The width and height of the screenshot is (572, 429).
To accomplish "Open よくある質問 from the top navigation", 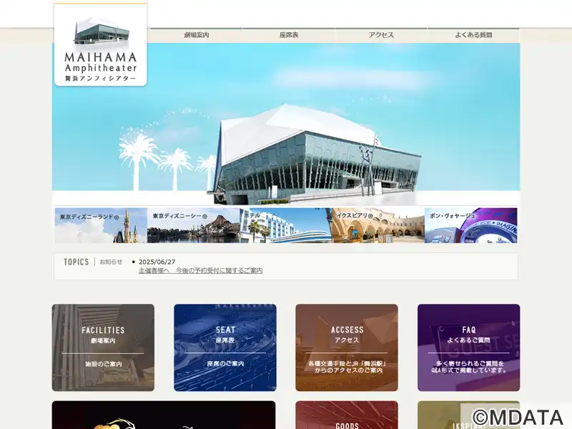I will (x=473, y=35).
